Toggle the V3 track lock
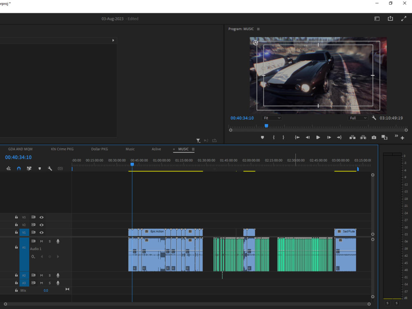 [x=16, y=217]
